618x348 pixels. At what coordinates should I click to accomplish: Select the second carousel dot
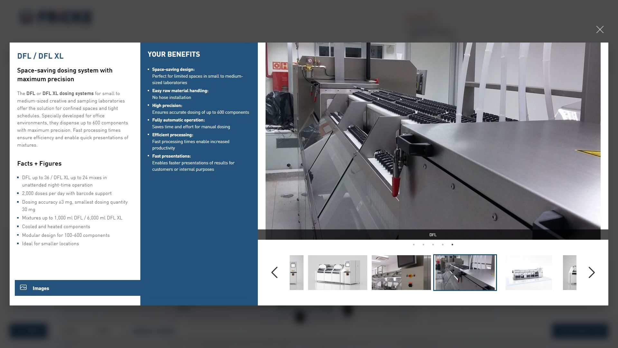(423, 245)
